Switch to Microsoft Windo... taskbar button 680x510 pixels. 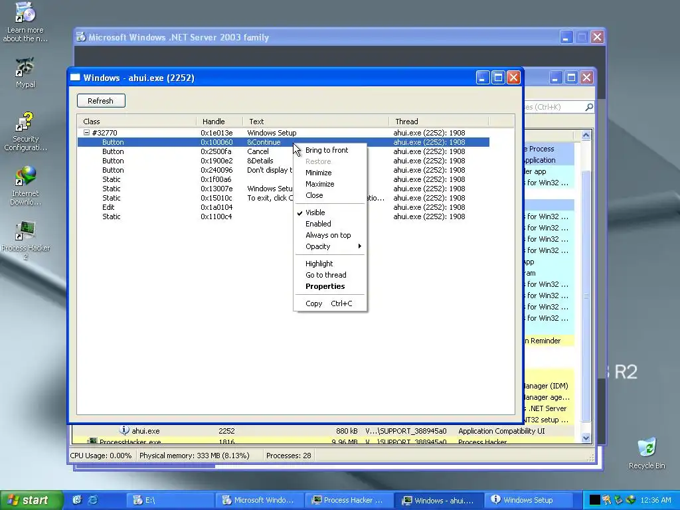[x=260, y=500]
